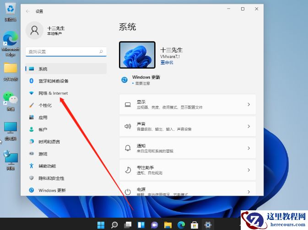Click the back arrow in Settings header

[x=27, y=11]
